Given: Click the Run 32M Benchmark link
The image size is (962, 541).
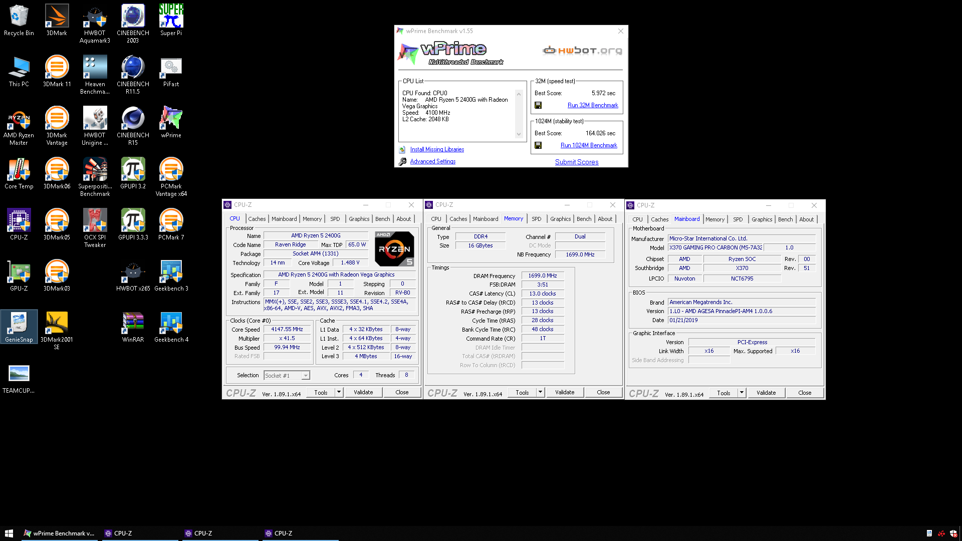Looking at the screenshot, I should pos(593,105).
